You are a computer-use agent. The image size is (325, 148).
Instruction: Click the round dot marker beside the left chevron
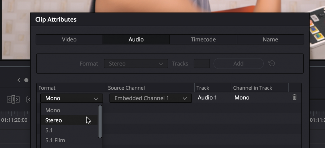click(26, 80)
